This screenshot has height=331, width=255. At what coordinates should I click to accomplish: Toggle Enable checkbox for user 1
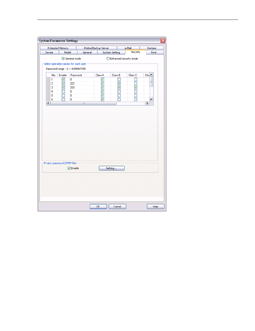click(63, 79)
